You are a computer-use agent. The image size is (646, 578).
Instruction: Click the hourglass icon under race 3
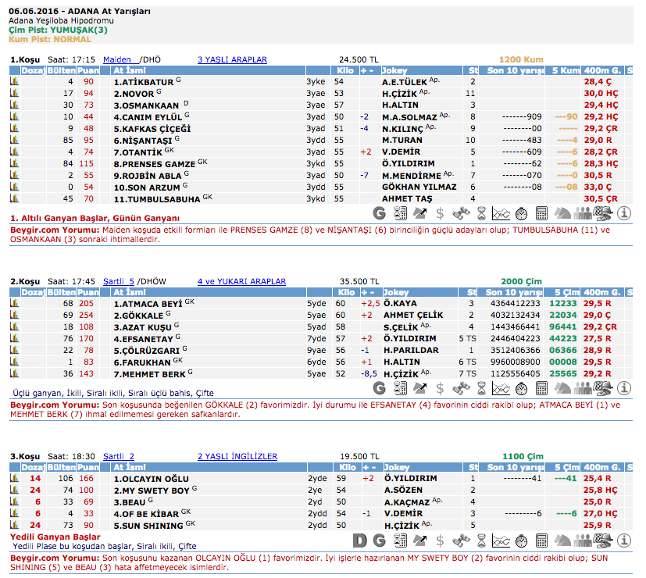(x=482, y=540)
